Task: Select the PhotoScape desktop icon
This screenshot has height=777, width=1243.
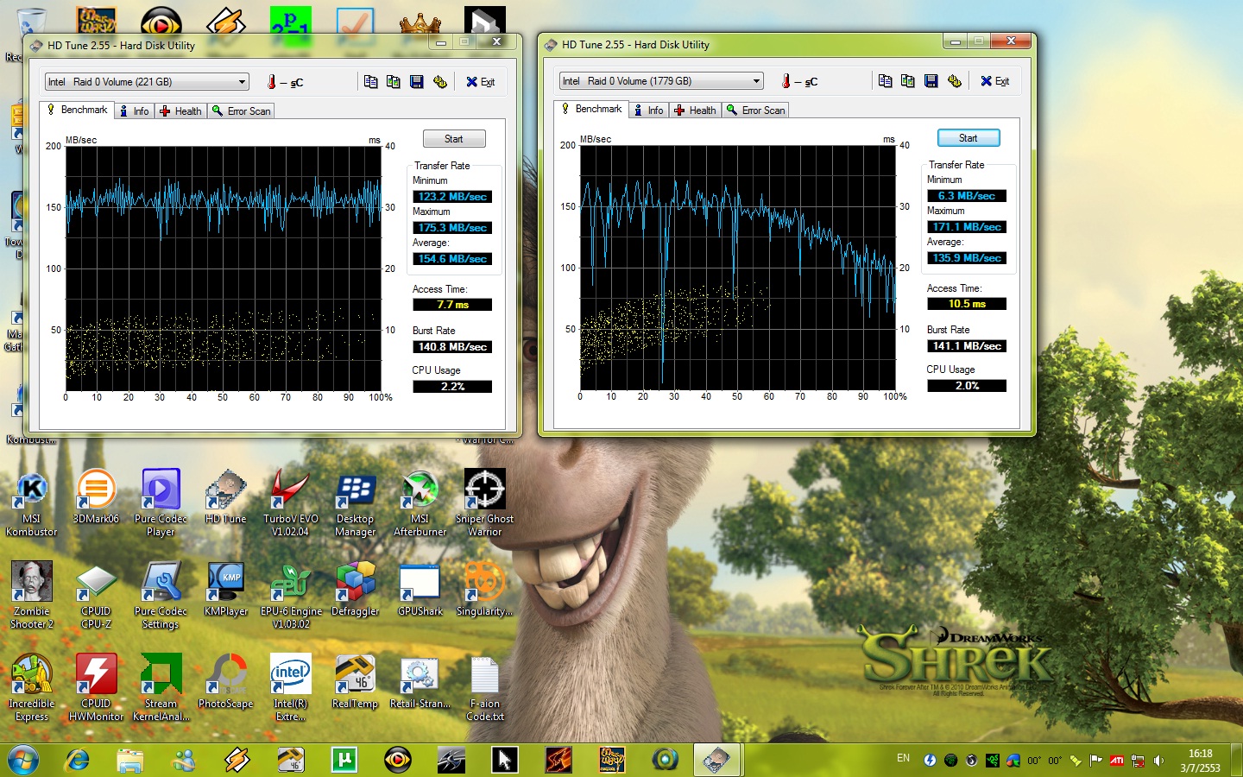Action: point(225,681)
